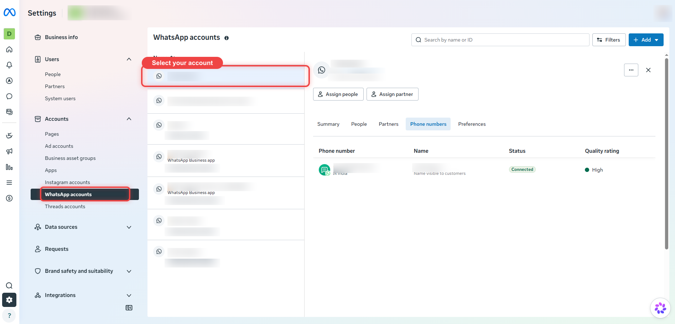Screen dimensions: 675x324
Task: Click the Meta logo icon
Action: [10, 12]
